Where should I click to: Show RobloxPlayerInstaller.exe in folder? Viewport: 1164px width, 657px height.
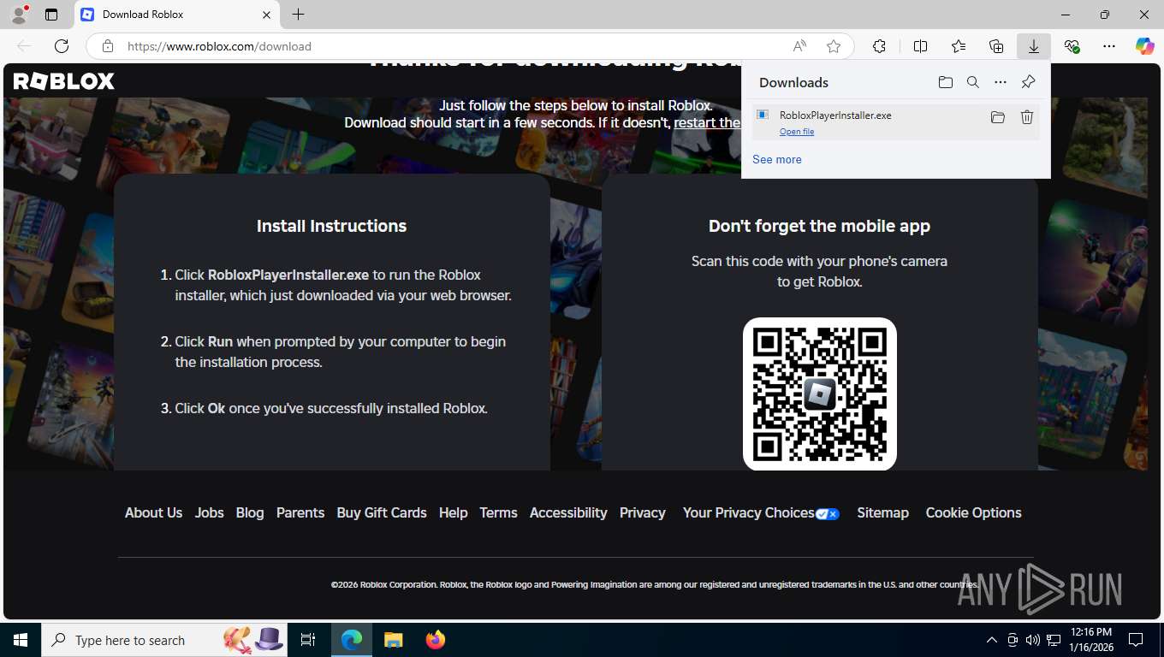tap(997, 117)
